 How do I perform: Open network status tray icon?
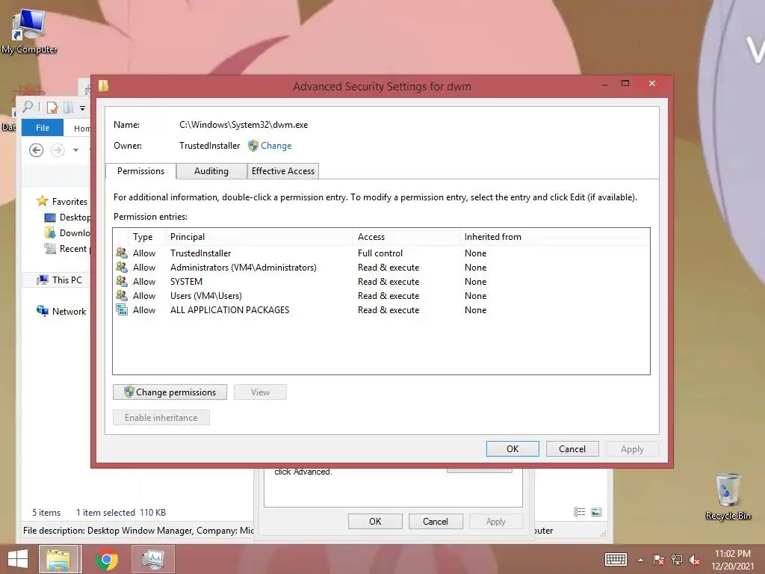click(677, 560)
